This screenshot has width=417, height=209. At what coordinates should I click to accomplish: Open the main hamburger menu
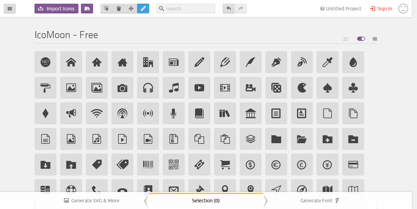tap(10, 9)
